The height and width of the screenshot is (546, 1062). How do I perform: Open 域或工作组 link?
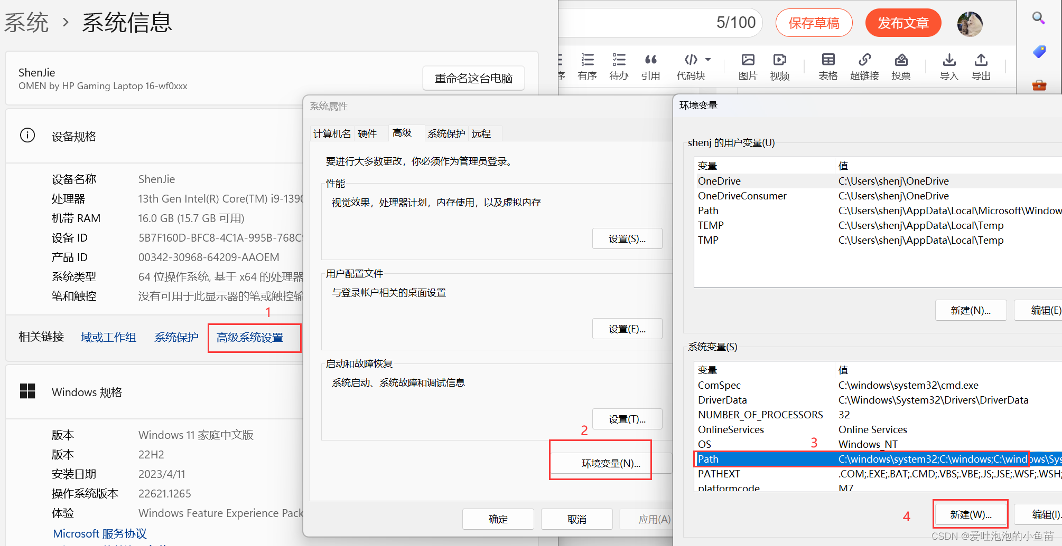(108, 337)
